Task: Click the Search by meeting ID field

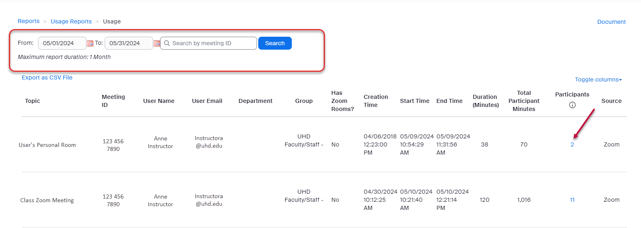Action: (x=209, y=43)
